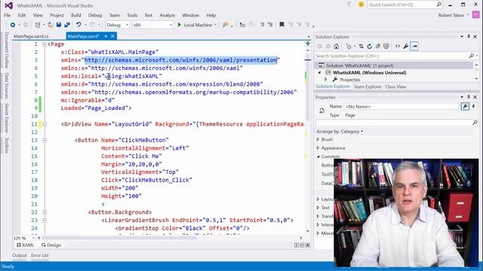Collapse the WhatIsXAML project node
This screenshot has width=483, height=271.
click(319, 73)
